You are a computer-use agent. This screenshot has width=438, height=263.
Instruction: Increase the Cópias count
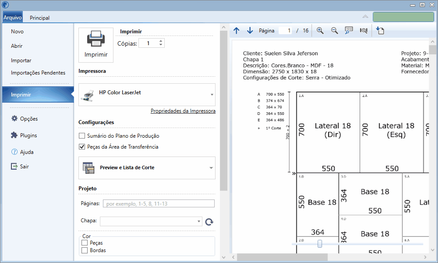point(161,41)
